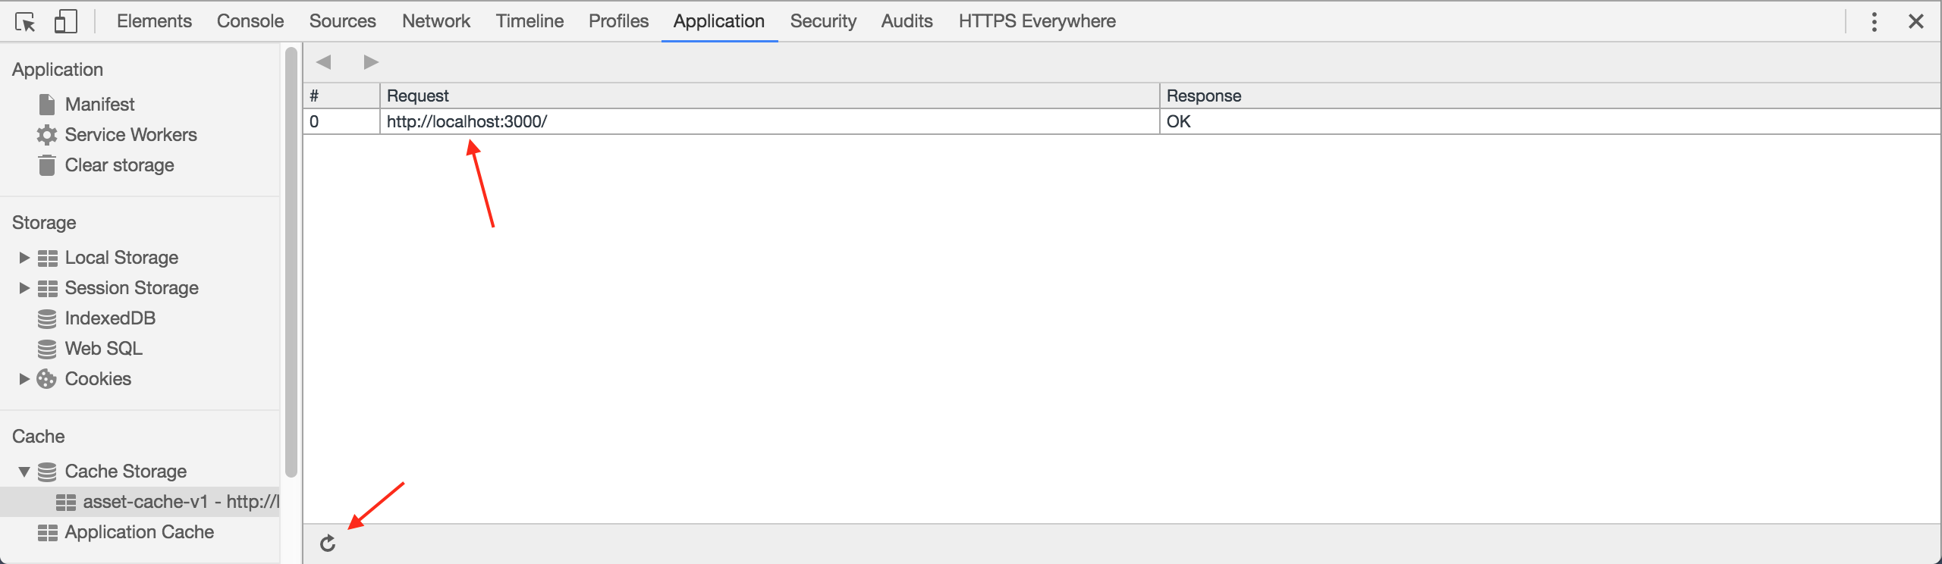Image resolution: width=1942 pixels, height=564 pixels.
Task: Toggle the device toolbar icon
Action: pos(65,21)
